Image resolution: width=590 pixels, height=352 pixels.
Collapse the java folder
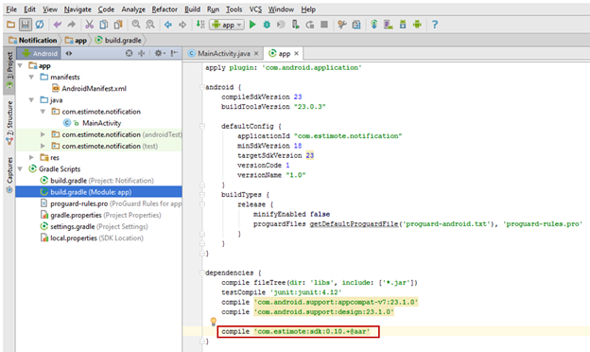coord(32,100)
